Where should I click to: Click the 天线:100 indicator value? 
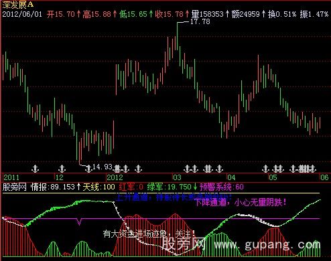click(x=98, y=187)
